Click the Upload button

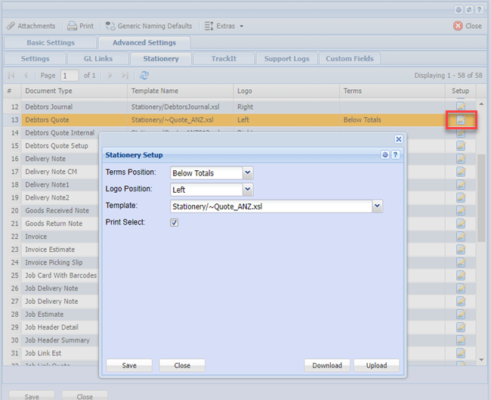[x=376, y=365]
